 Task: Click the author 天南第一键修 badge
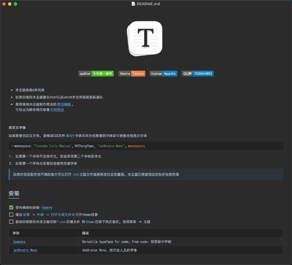click(96, 74)
